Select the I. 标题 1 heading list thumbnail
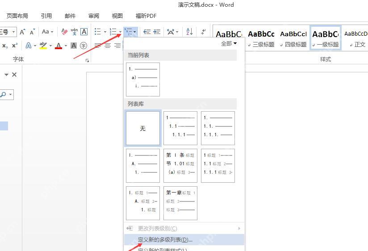Image resolution: width=368 pixels, height=251 pixels. point(143,203)
